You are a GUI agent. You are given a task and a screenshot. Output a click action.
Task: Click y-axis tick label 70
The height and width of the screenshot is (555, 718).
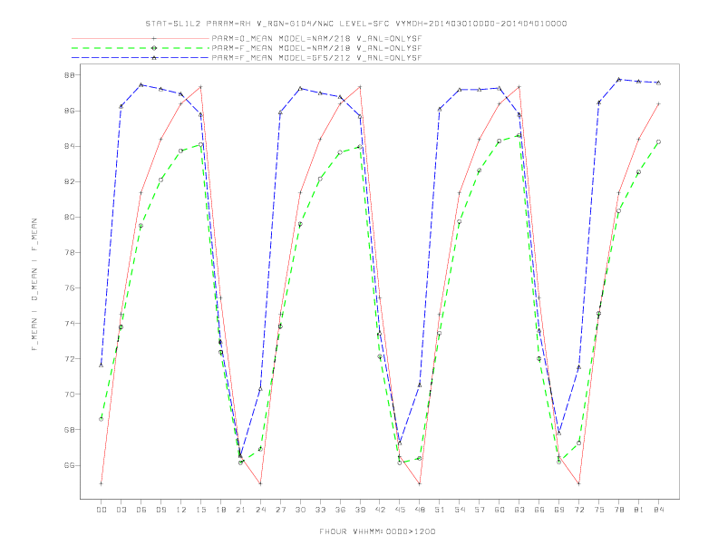point(69,394)
